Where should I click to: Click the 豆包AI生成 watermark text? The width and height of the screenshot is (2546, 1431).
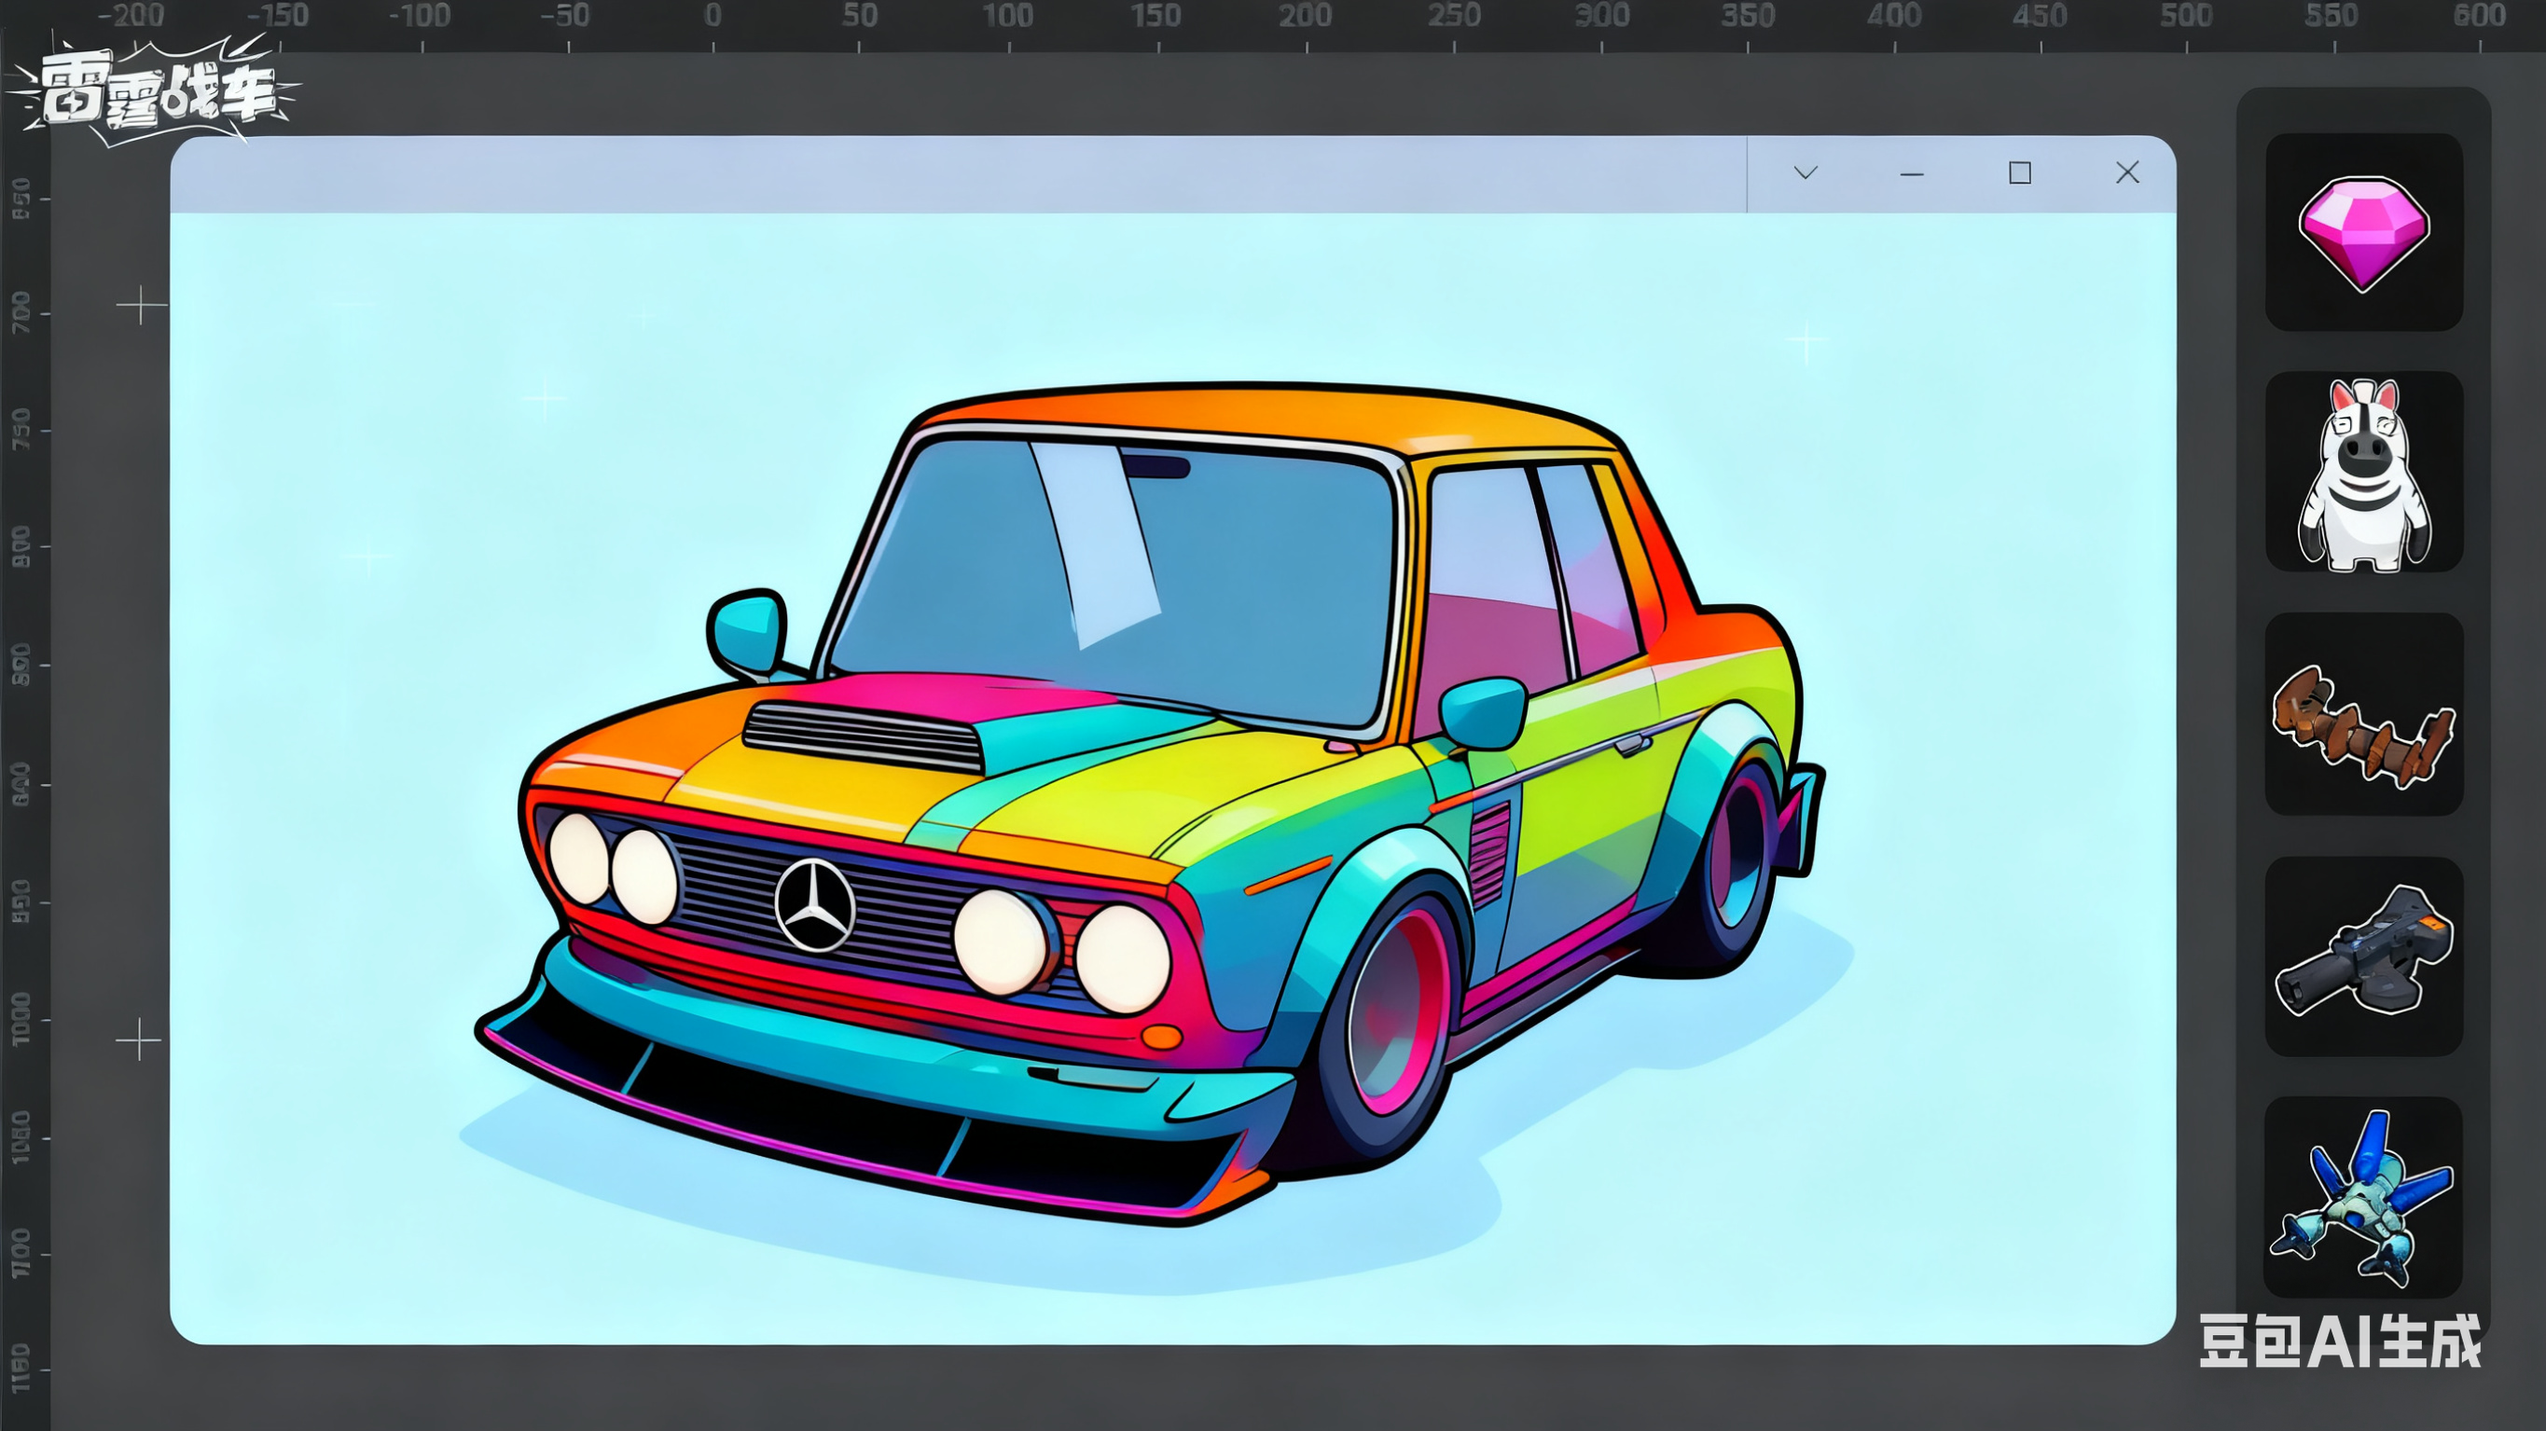[2340, 1342]
